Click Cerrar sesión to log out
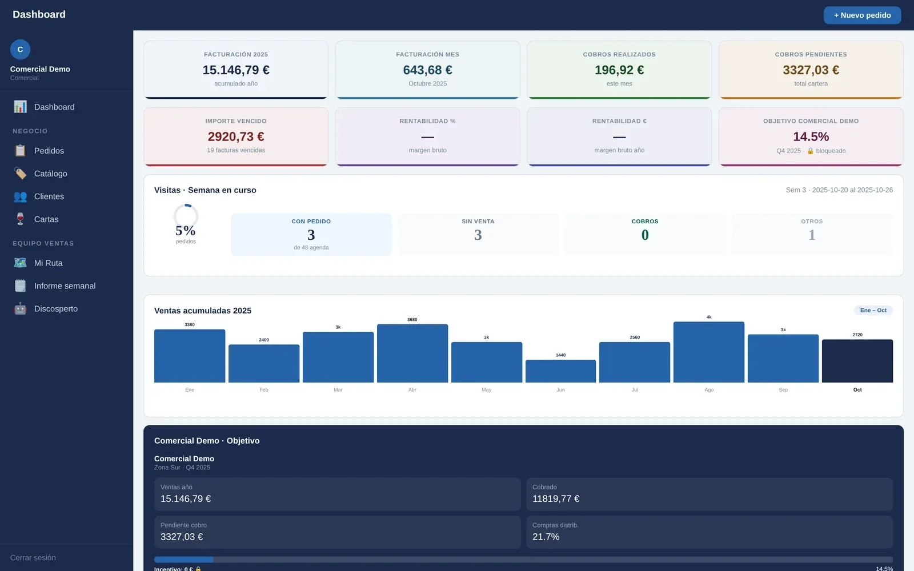The width and height of the screenshot is (914, 571). tap(33, 558)
